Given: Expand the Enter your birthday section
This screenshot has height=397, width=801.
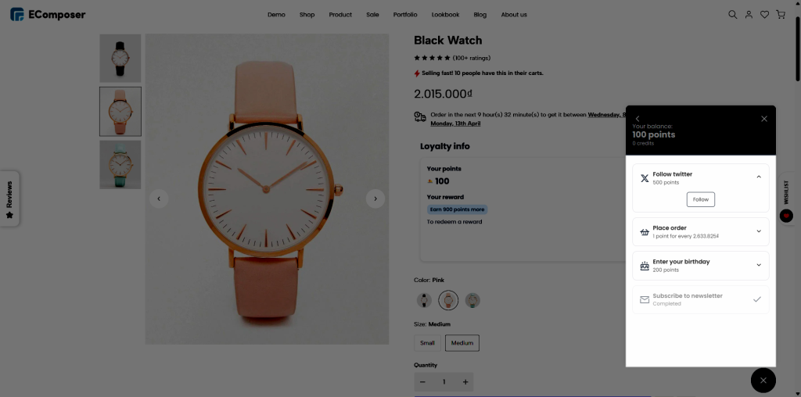Looking at the screenshot, I should coord(759,265).
